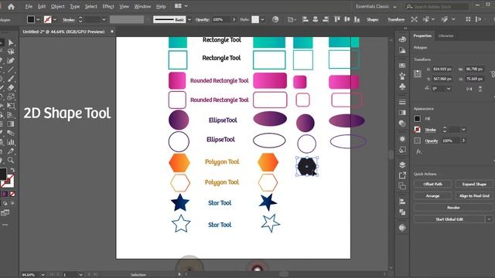The height and width of the screenshot is (278, 495).
Task: Open control bar stroke color dropdown
Action: (55, 19)
